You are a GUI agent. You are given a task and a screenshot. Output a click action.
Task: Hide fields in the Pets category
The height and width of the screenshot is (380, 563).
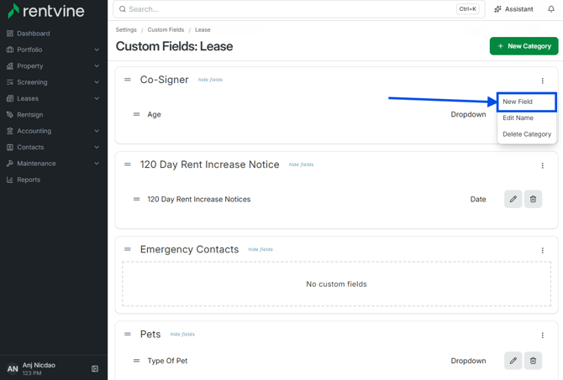(182, 334)
